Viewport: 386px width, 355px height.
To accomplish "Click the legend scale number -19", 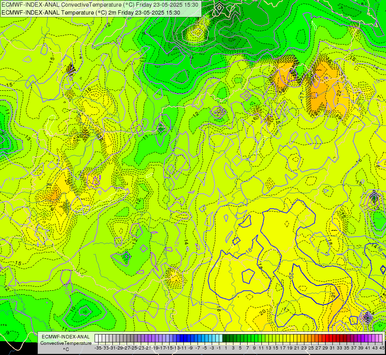I will point(155,348).
